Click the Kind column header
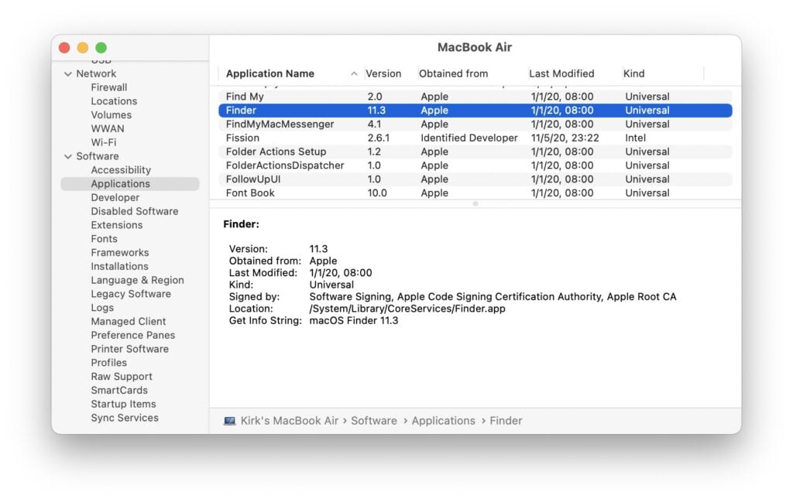793x502 pixels. click(x=633, y=73)
